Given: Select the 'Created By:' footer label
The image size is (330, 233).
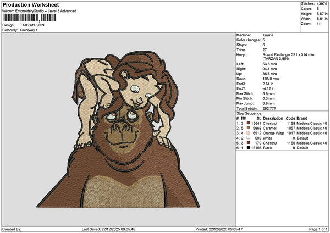Looking at the screenshot, I should coord(12,229).
